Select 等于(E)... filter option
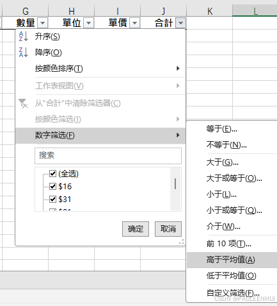The height and width of the screenshot is (306, 277). [232, 129]
